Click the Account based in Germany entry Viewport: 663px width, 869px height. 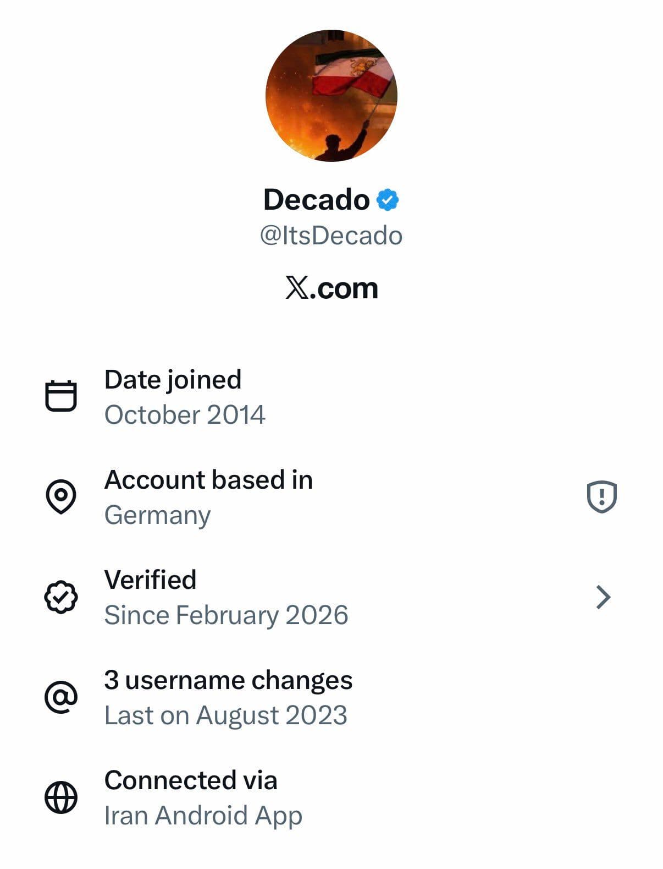pyautogui.click(x=209, y=496)
